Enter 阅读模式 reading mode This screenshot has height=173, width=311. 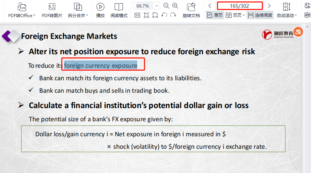(119, 7)
